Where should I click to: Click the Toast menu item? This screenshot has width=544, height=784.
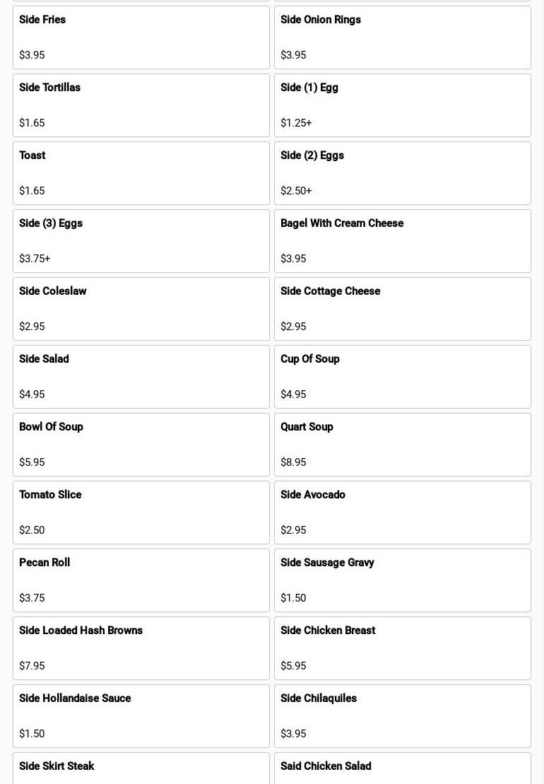(x=141, y=173)
